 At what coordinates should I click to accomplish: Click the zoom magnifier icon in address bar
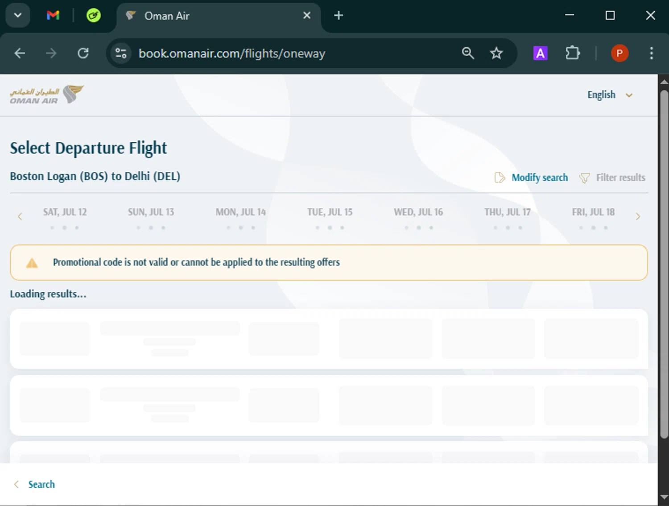(468, 54)
